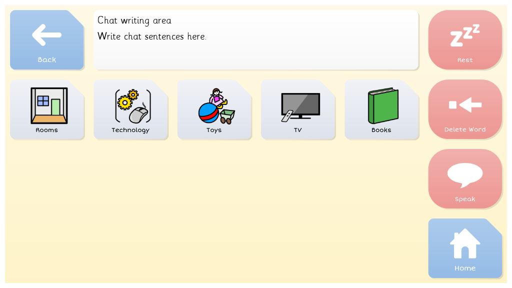Image resolution: width=512 pixels, height=288 pixels.
Task: Go to Home via house icon
Action: coord(465,243)
